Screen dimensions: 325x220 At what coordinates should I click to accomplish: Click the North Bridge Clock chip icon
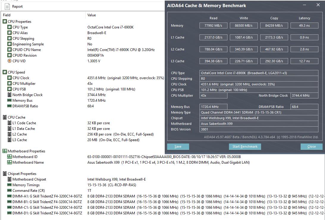10,95
